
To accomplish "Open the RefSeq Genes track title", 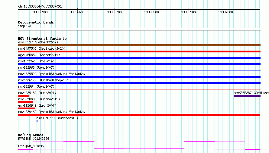I will point(31,135).
